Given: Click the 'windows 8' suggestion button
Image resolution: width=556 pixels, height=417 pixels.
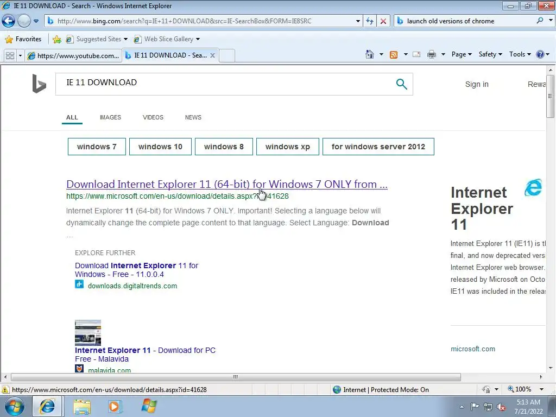Looking at the screenshot, I should (224, 147).
